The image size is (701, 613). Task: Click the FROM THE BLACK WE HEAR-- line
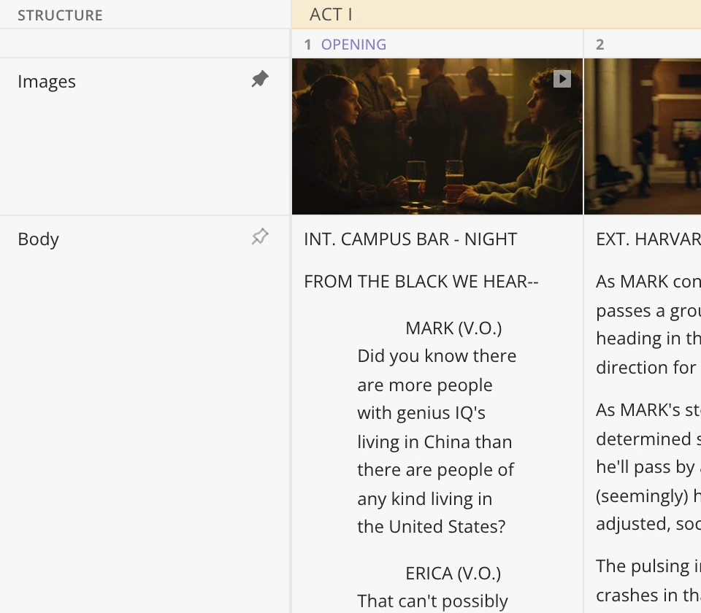(421, 282)
